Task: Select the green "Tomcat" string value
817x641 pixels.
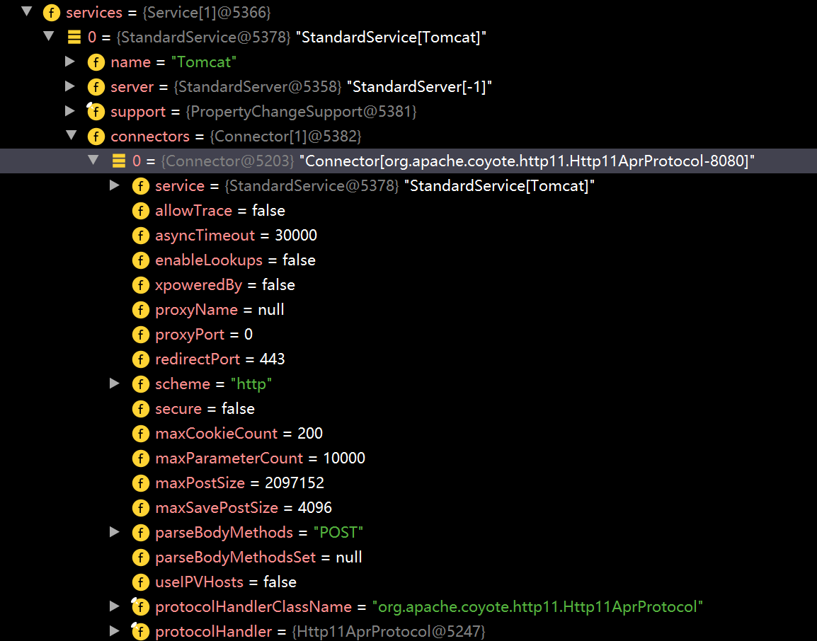Action: coord(204,62)
